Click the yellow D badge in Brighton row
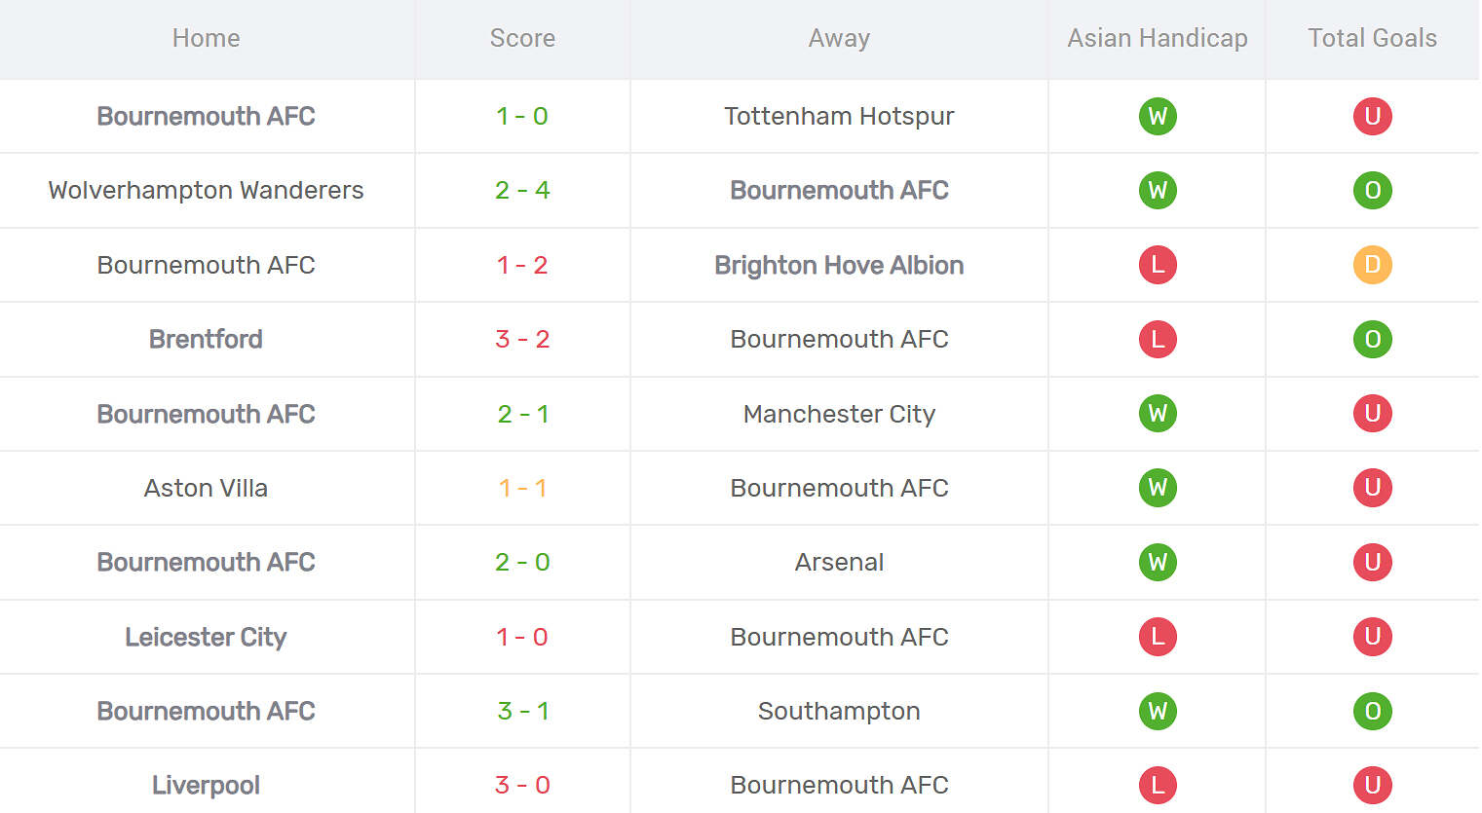 click(x=1372, y=265)
